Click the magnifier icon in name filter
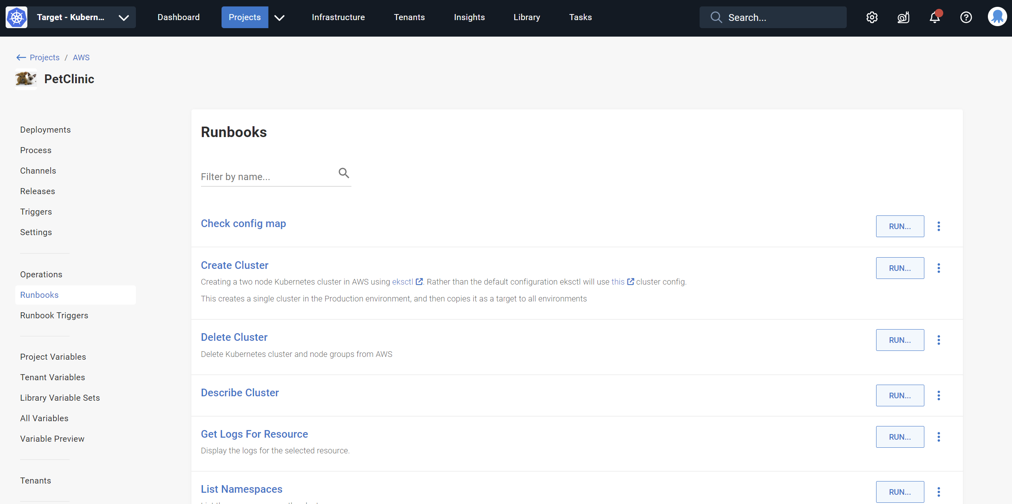This screenshot has height=504, width=1012. 343,173
